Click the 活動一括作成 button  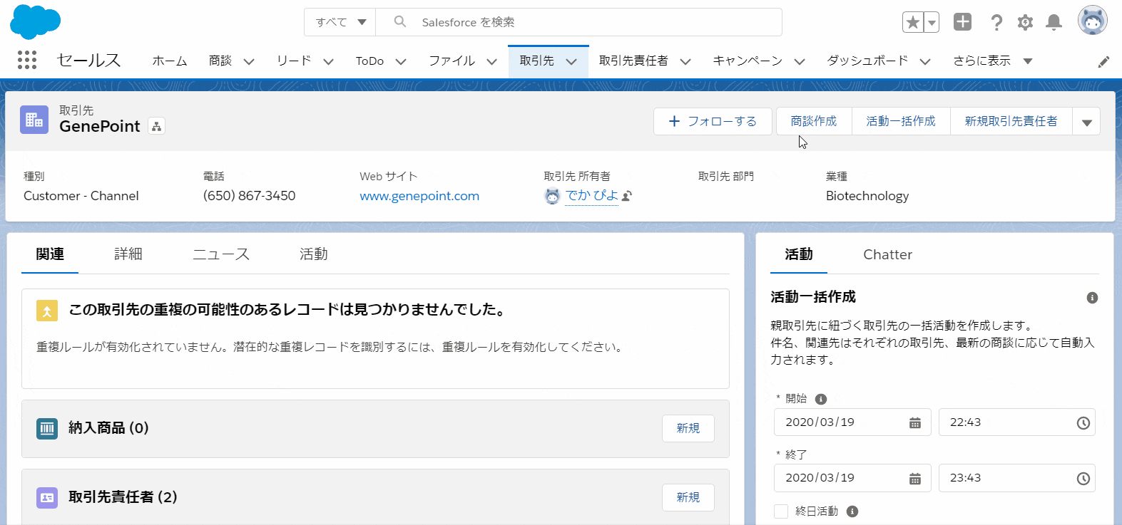(x=901, y=122)
